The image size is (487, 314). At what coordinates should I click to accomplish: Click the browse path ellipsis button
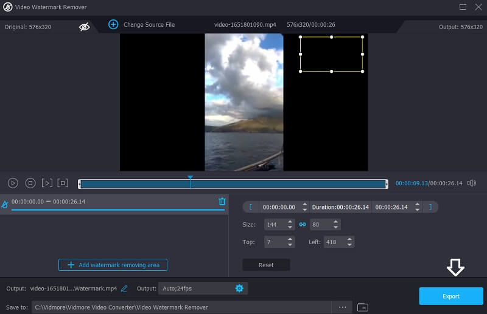click(x=343, y=307)
